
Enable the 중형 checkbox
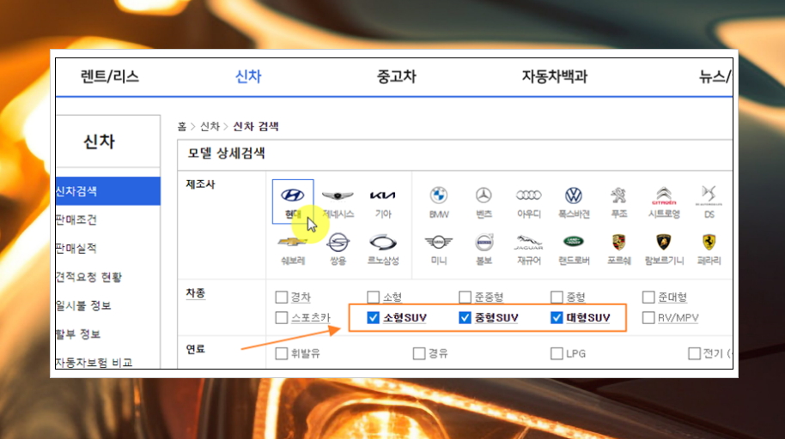[x=557, y=297]
